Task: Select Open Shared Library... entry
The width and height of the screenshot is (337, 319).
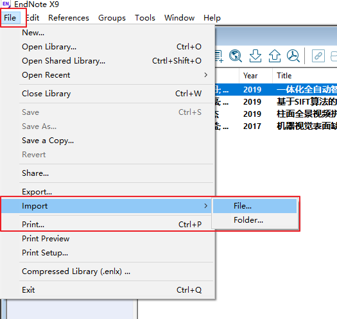Action: coord(107,61)
